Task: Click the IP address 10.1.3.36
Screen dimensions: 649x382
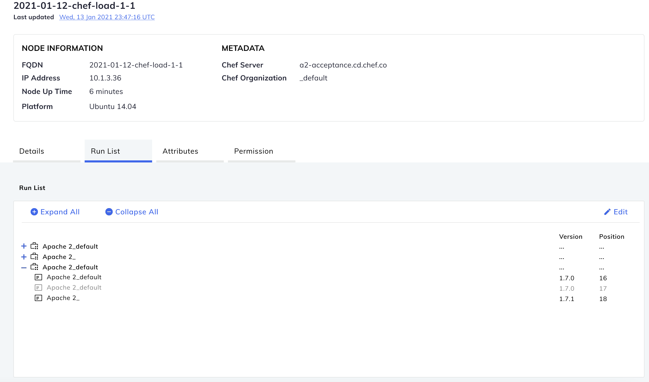Action: pos(105,78)
